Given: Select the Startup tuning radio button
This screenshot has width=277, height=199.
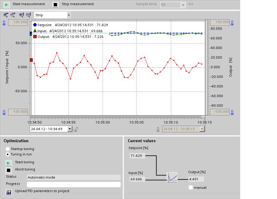Looking at the screenshot, I should 8,149.
